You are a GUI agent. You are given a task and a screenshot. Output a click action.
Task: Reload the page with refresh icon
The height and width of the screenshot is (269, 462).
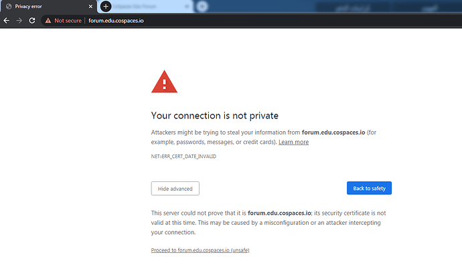(x=32, y=21)
